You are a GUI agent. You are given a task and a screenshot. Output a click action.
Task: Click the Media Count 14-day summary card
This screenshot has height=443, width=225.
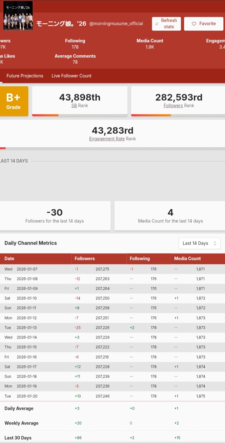point(170,216)
